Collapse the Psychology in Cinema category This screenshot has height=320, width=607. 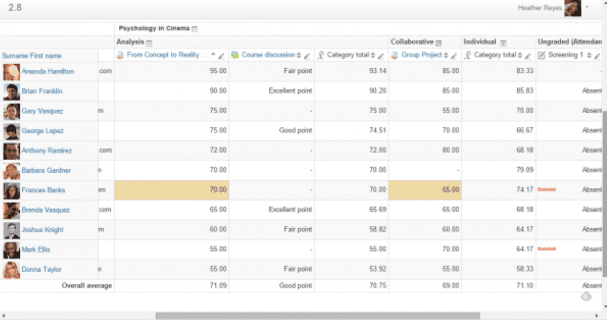(195, 29)
